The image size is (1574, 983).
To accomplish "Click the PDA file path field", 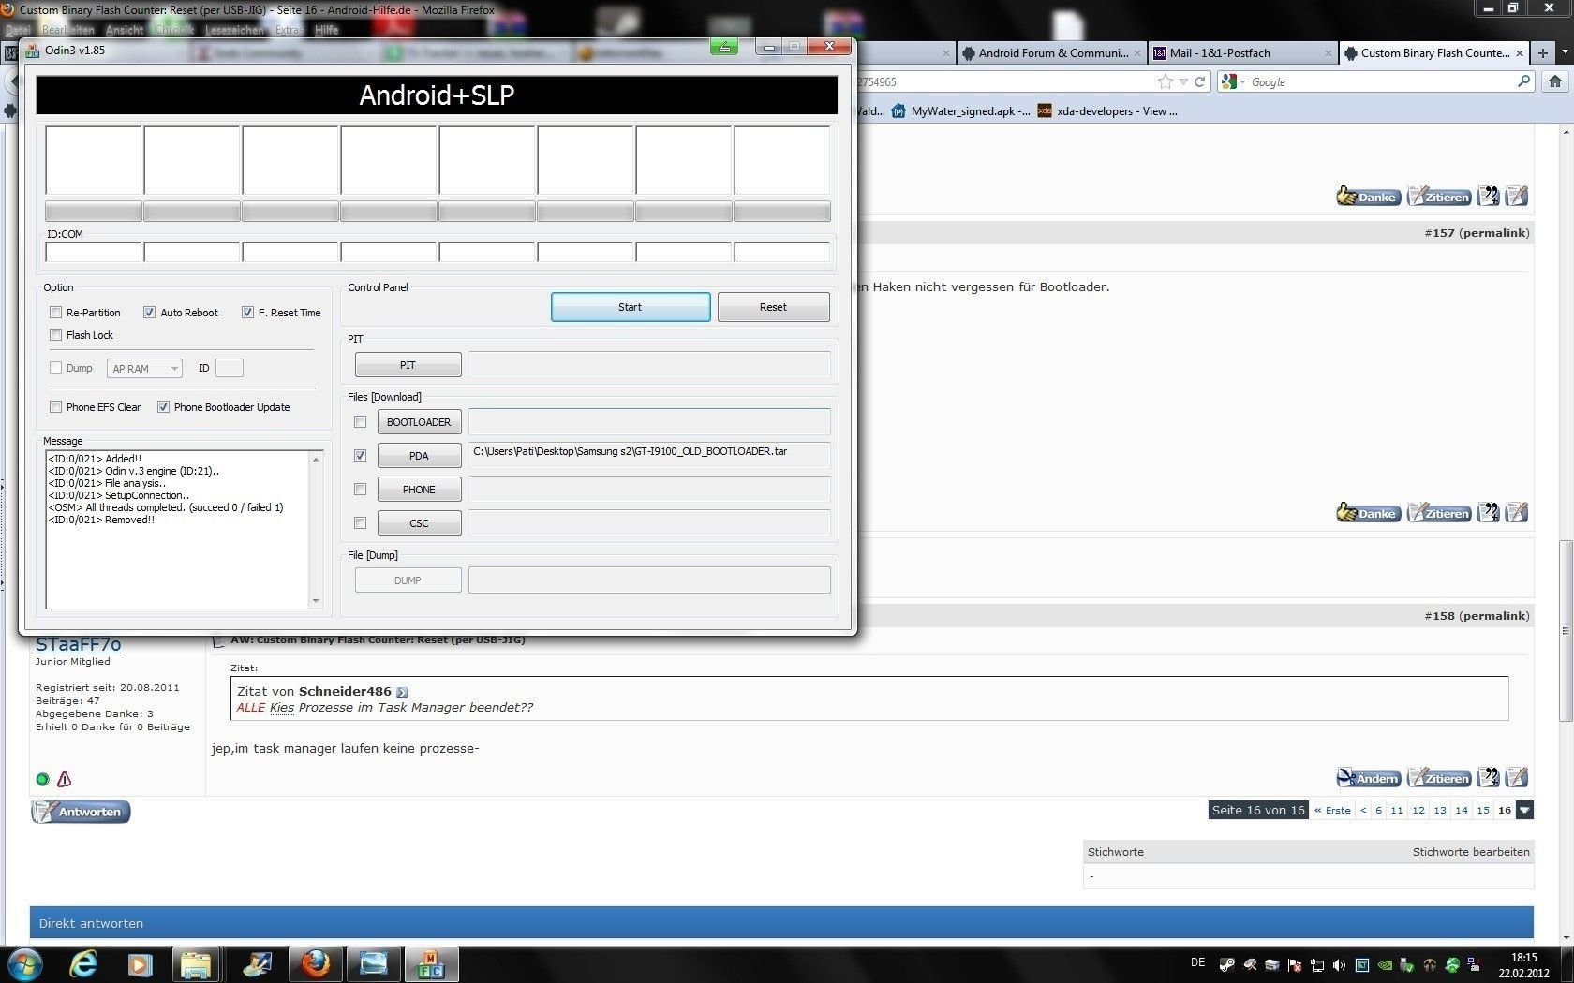I will (648, 455).
